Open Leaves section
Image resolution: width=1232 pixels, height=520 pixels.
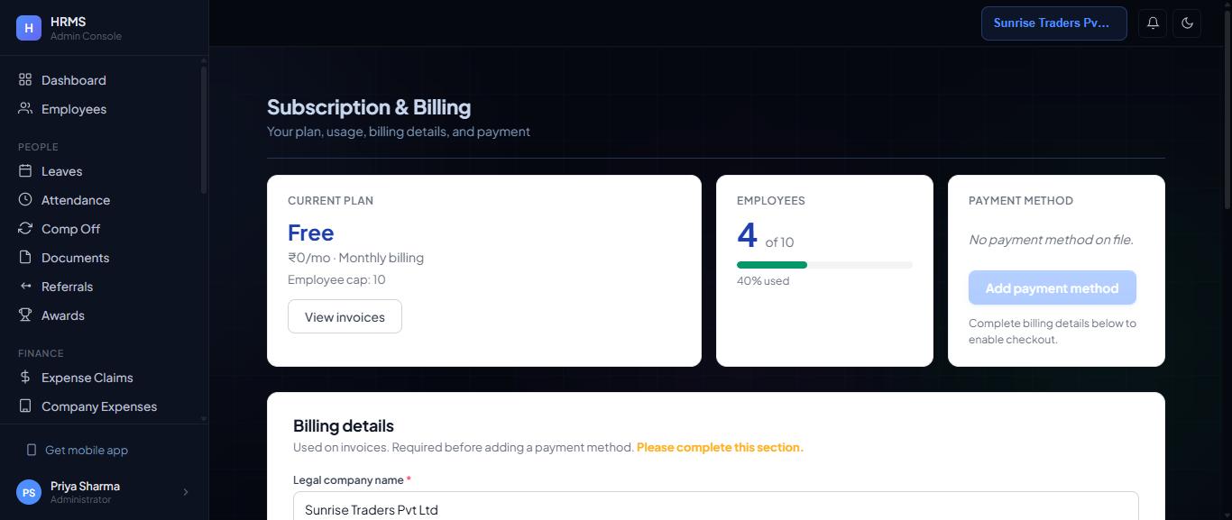101,171
